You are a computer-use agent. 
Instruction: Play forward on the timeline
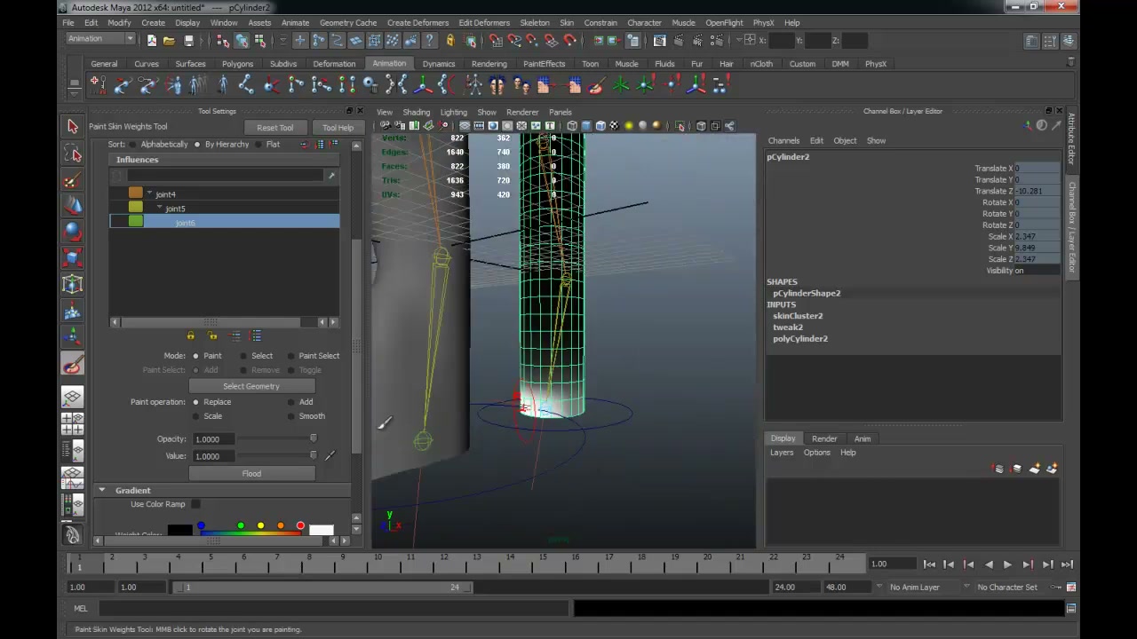[1007, 564]
